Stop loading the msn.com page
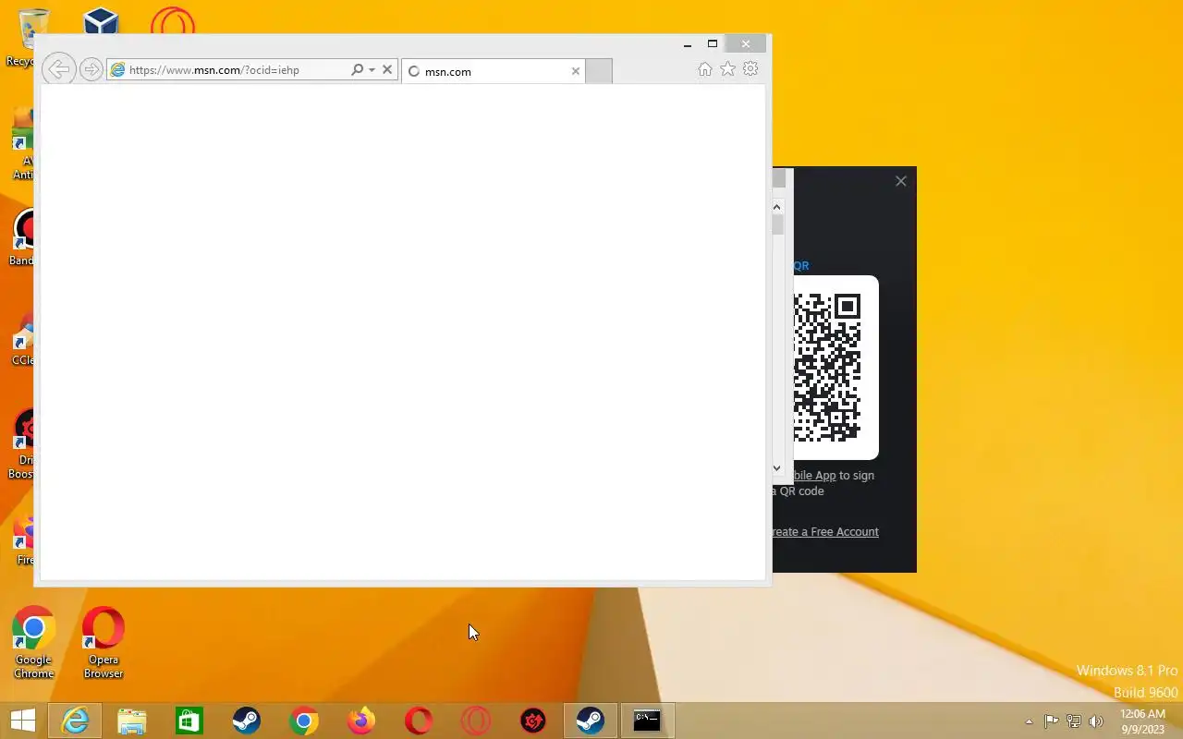The width and height of the screenshot is (1183, 739). coord(387,69)
